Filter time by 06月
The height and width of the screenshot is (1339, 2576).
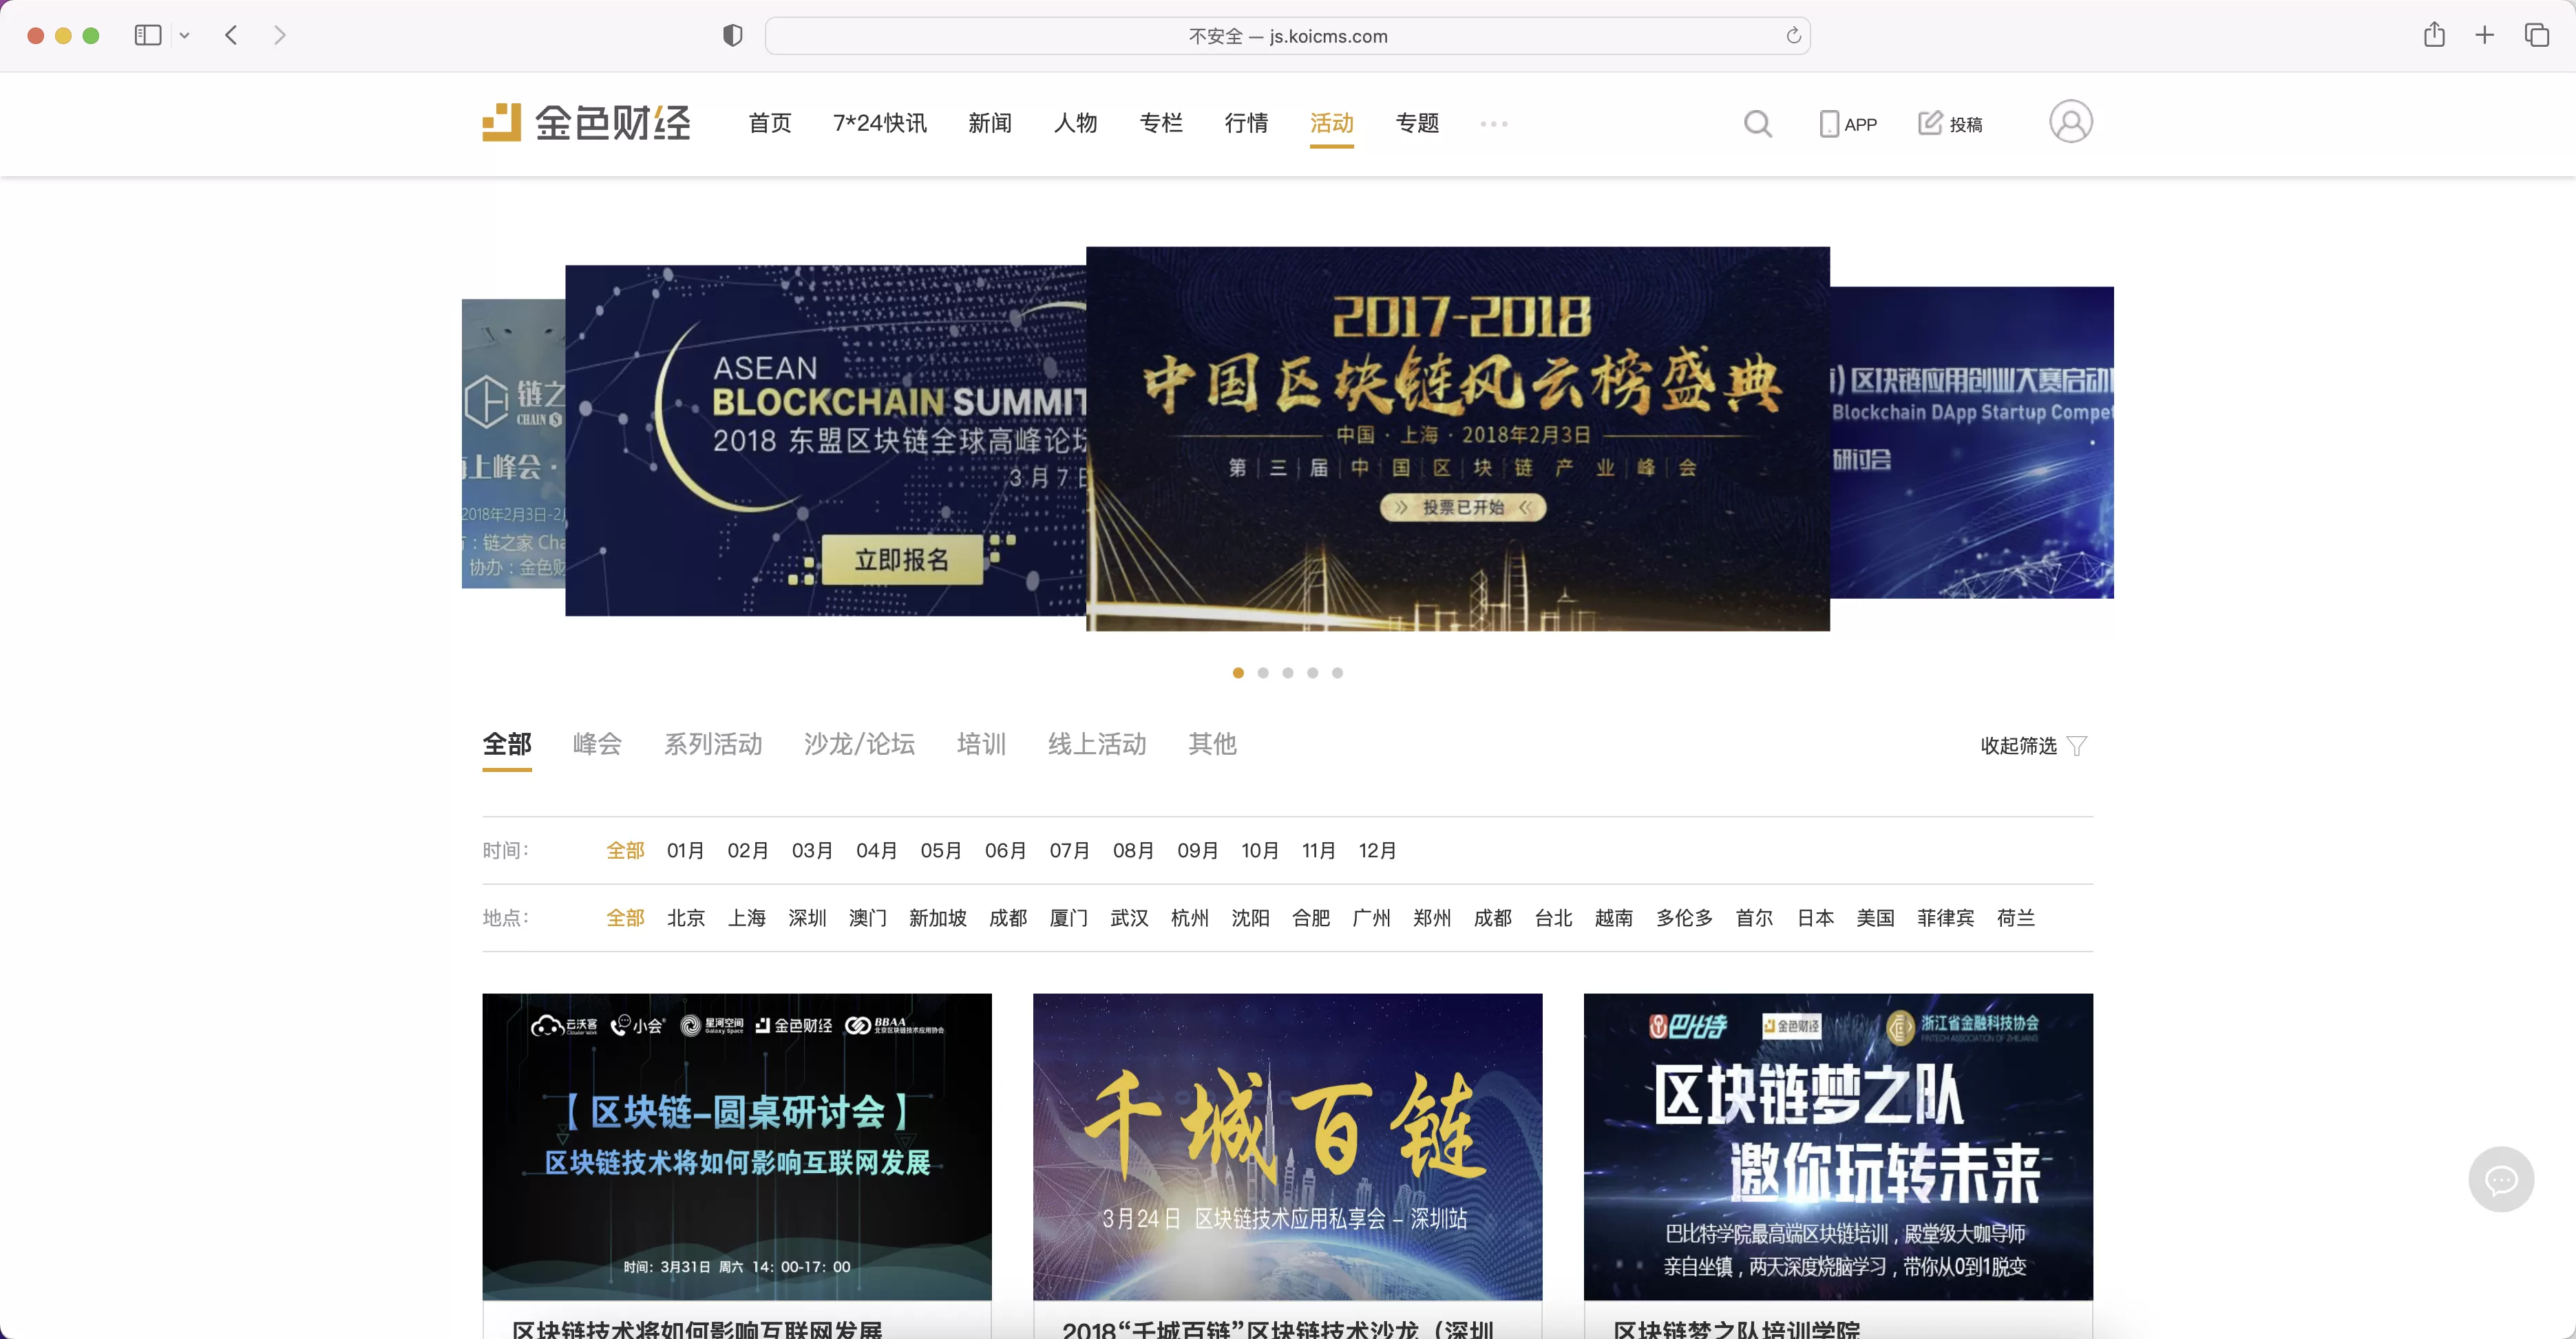tap(1006, 850)
